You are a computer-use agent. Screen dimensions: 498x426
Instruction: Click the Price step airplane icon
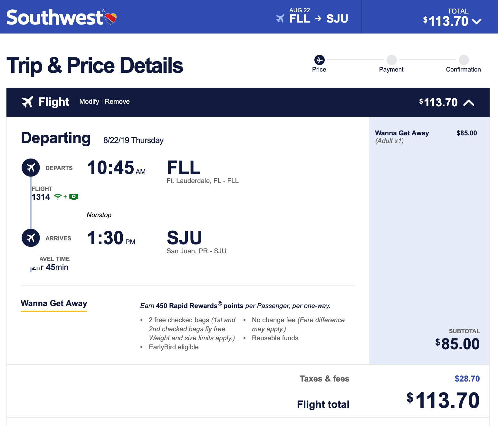pos(319,60)
